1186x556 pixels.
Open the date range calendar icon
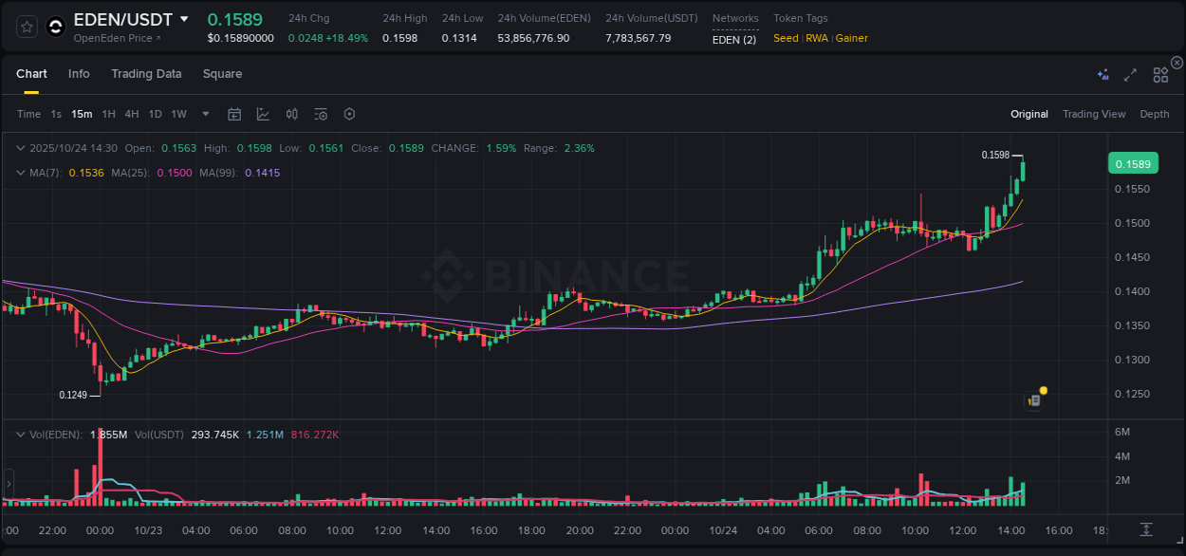tap(234, 114)
